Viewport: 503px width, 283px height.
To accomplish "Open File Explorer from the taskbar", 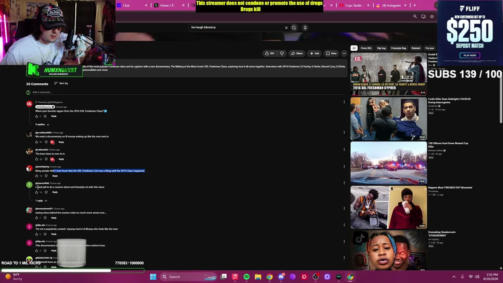I will pyautogui.click(x=258, y=277).
